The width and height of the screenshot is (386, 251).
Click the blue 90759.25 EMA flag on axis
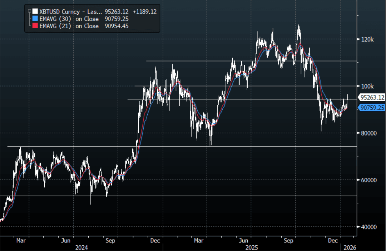coord(372,107)
